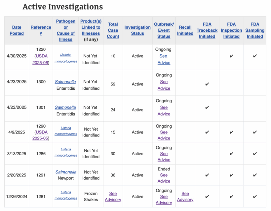
Task: Open Listeria monocytogenes link for reference 1286
Action: pos(66,152)
